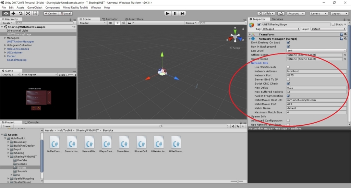This screenshot has width=351, height=188.
Task: Switch to the Asset Store tab
Action: point(134,19)
